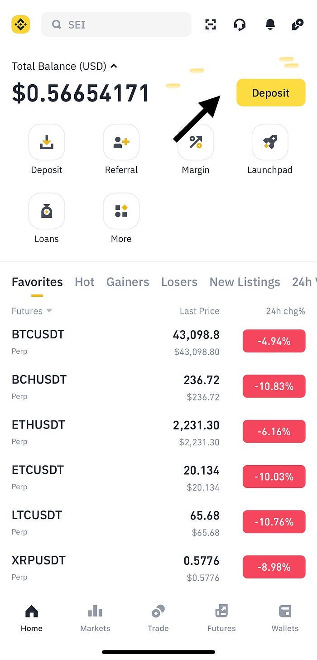The height and width of the screenshot is (660, 317).
Task: Open Margin trading
Action: [195, 142]
